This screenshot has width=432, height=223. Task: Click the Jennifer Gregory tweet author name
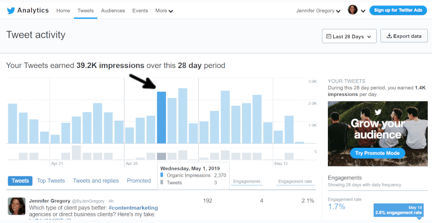point(49,201)
